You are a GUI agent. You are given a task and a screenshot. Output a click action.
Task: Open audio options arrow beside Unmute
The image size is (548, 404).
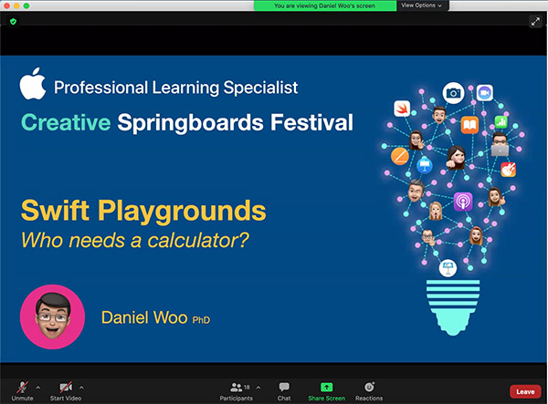38,388
